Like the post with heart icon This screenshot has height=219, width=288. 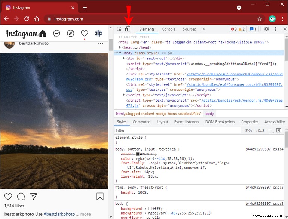8,197
